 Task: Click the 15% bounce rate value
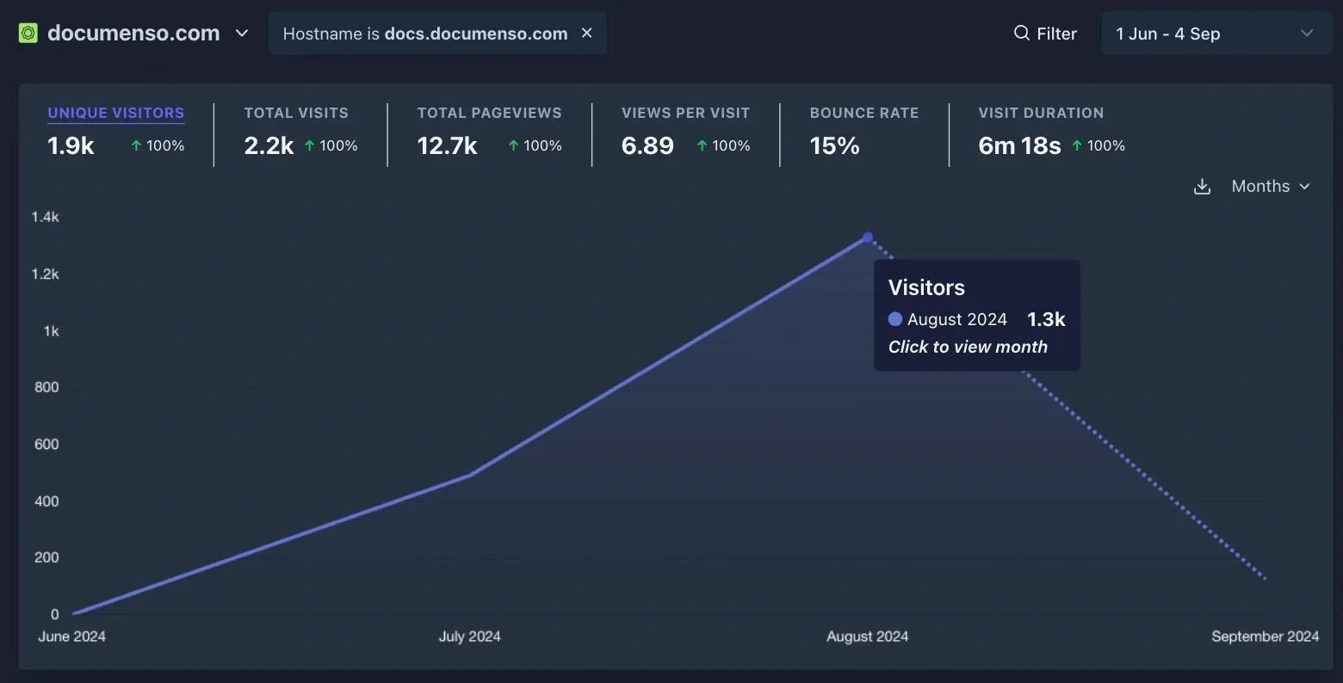coord(834,145)
